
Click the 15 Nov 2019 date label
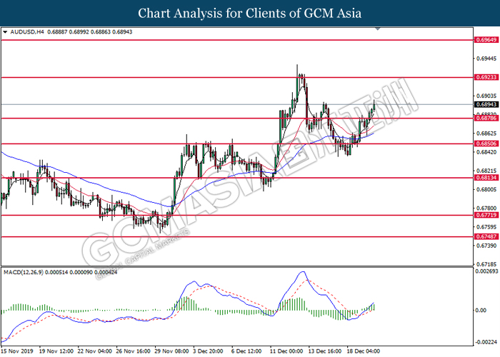(17, 351)
